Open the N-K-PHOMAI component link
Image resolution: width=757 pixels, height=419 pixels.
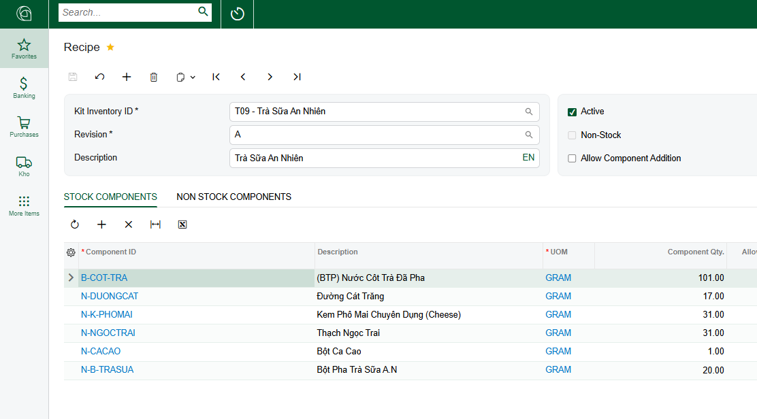(x=107, y=314)
